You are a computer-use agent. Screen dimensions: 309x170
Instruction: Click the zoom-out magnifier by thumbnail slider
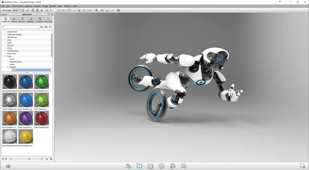[11, 159]
